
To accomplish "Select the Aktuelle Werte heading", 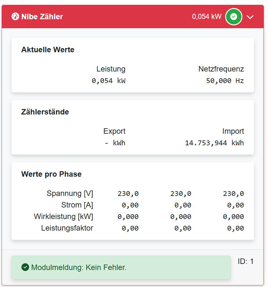I will point(48,50).
